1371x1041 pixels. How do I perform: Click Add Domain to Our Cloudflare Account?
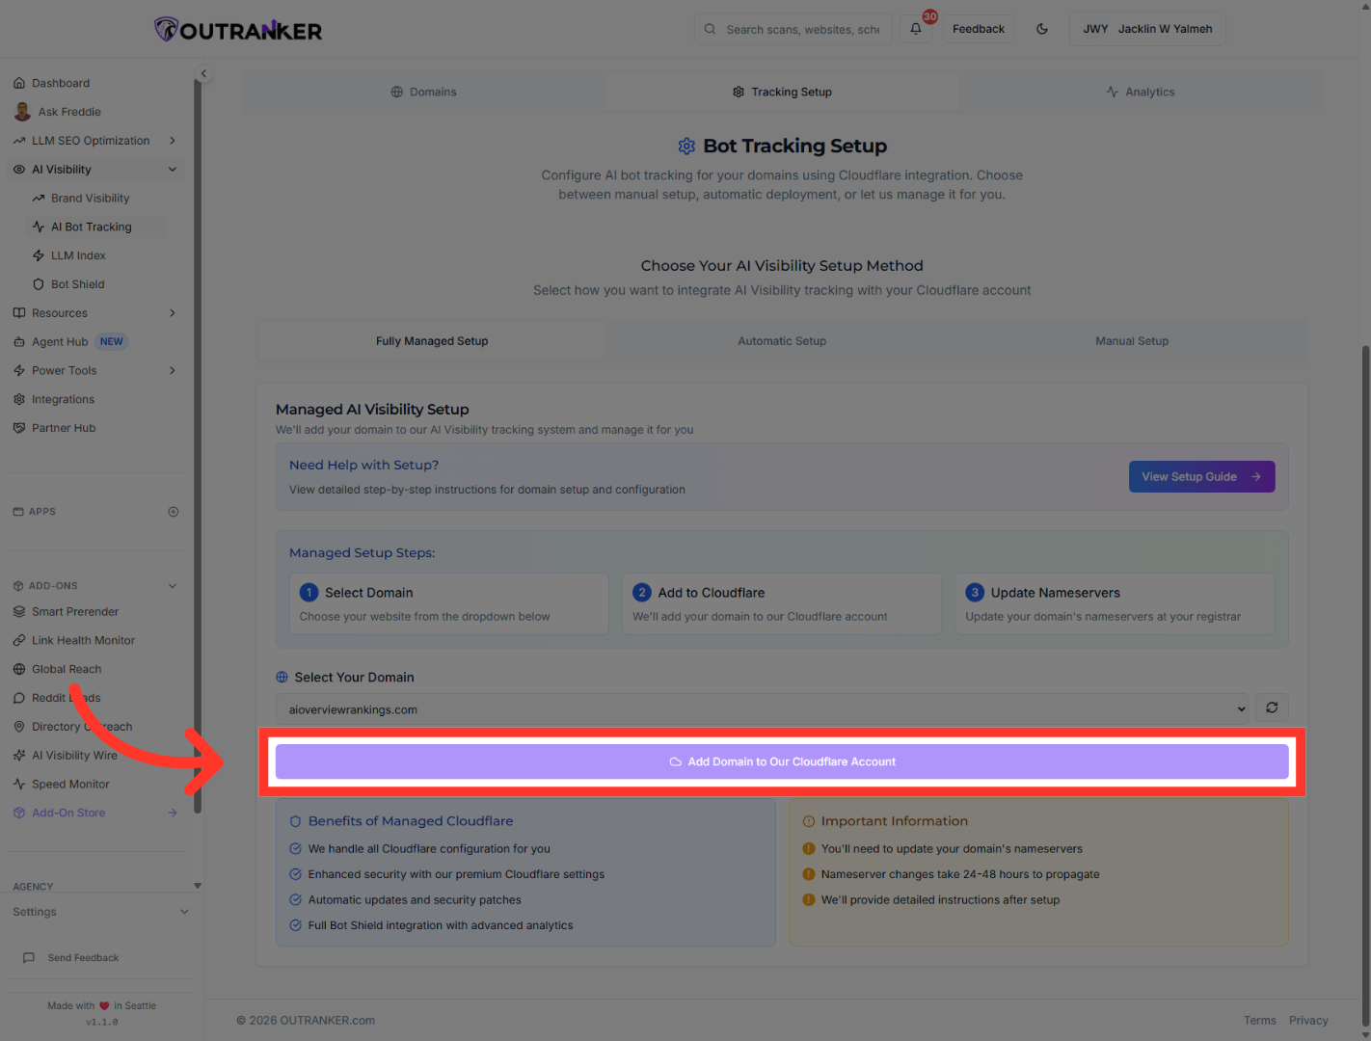[782, 761]
